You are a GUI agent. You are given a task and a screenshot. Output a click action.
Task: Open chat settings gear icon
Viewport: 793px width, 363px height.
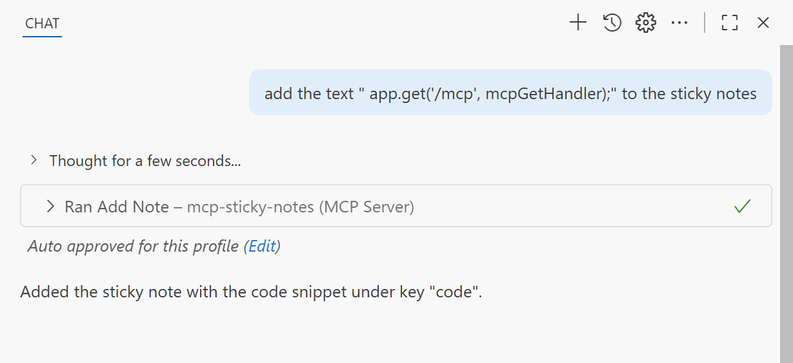pos(645,23)
